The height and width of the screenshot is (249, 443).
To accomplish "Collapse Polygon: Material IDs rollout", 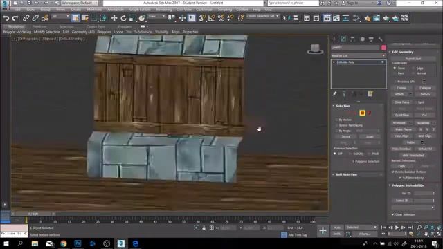I will pos(408,185).
